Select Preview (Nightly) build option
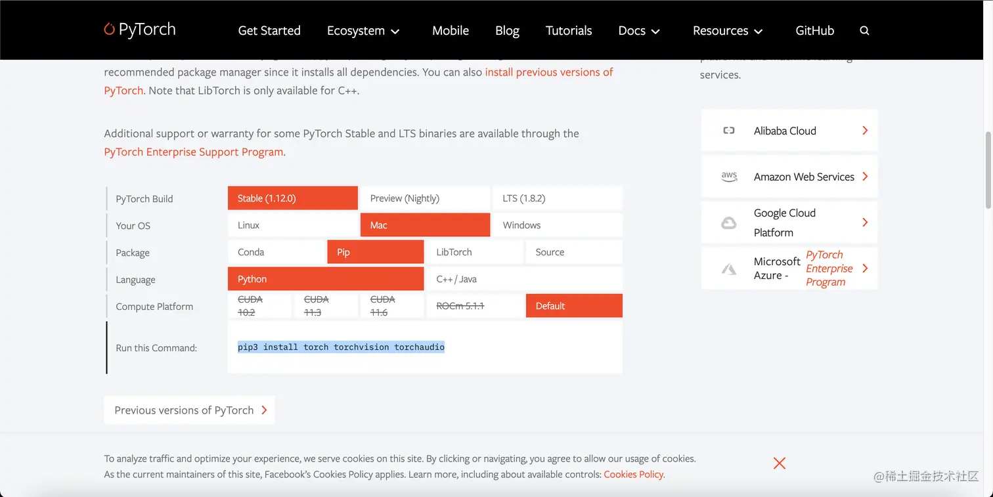 click(424, 198)
